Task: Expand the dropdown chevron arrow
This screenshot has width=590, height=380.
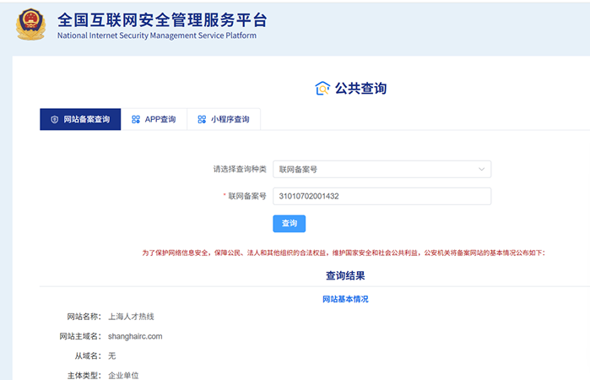Action: point(481,169)
